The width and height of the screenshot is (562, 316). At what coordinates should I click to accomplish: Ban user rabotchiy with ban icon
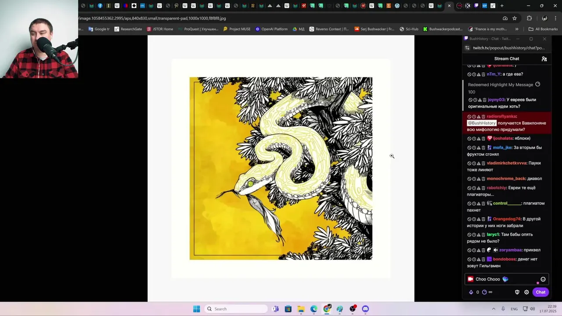pos(469,188)
